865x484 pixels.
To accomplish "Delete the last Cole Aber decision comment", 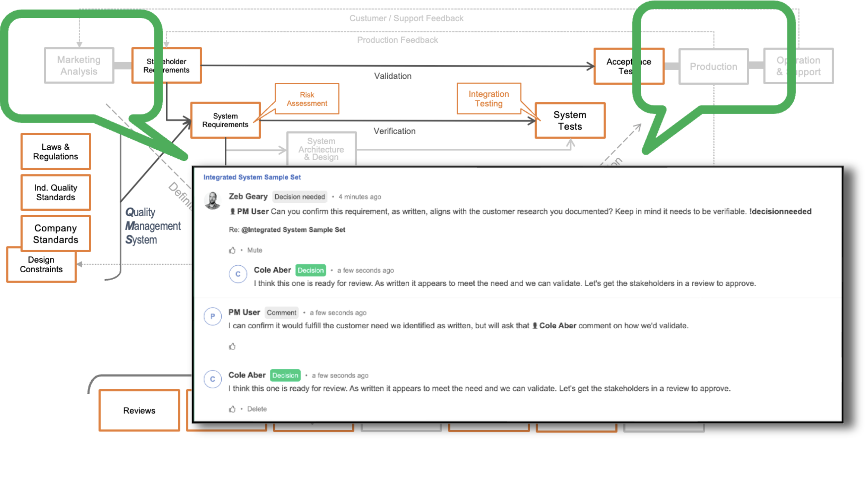I will [x=257, y=409].
